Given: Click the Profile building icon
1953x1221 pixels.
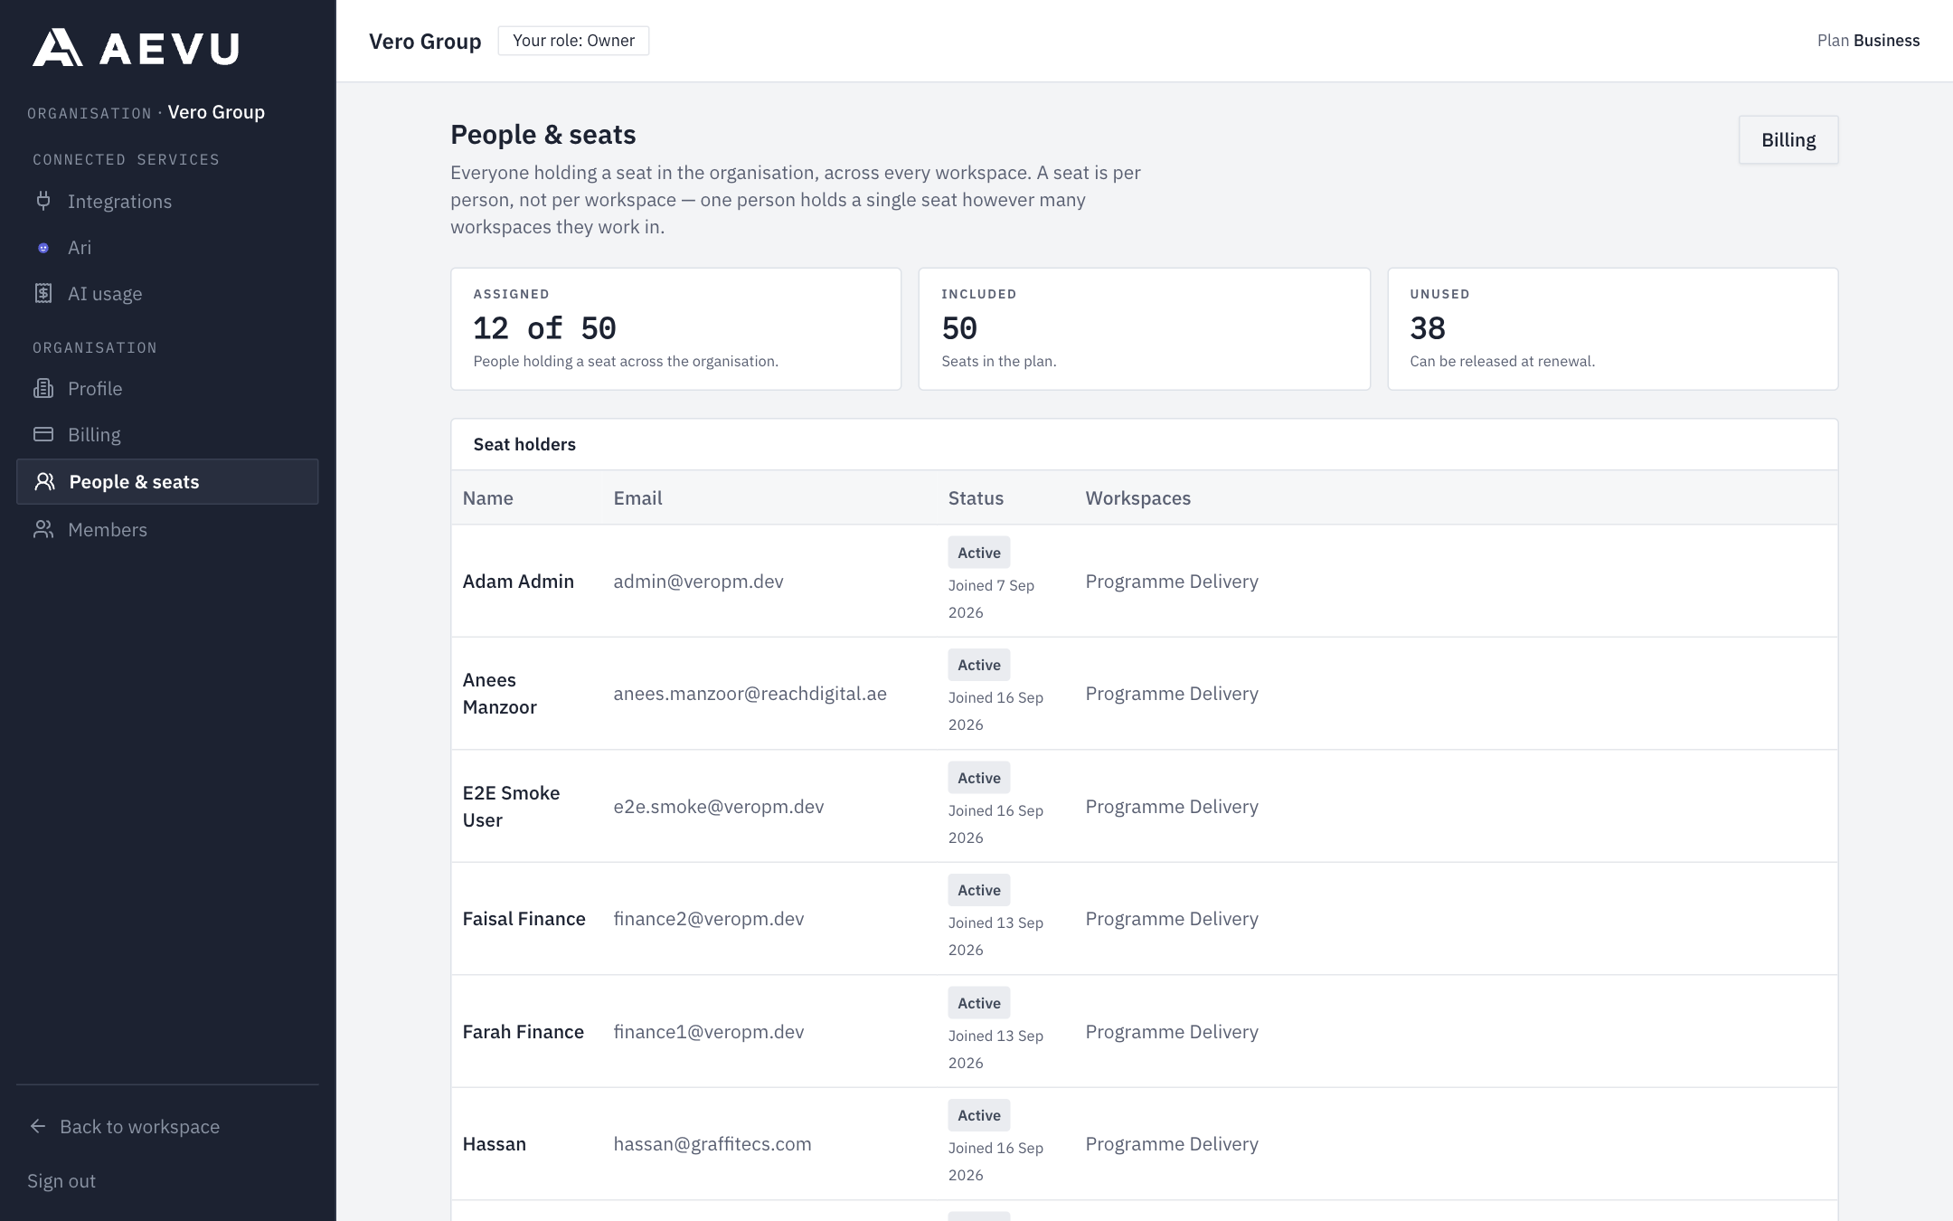Looking at the screenshot, I should [43, 388].
